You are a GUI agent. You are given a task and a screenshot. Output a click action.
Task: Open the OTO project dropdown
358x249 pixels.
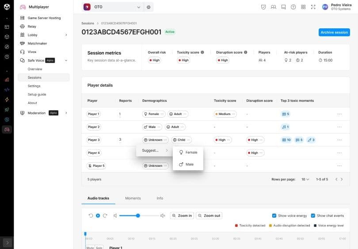(113, 7)
